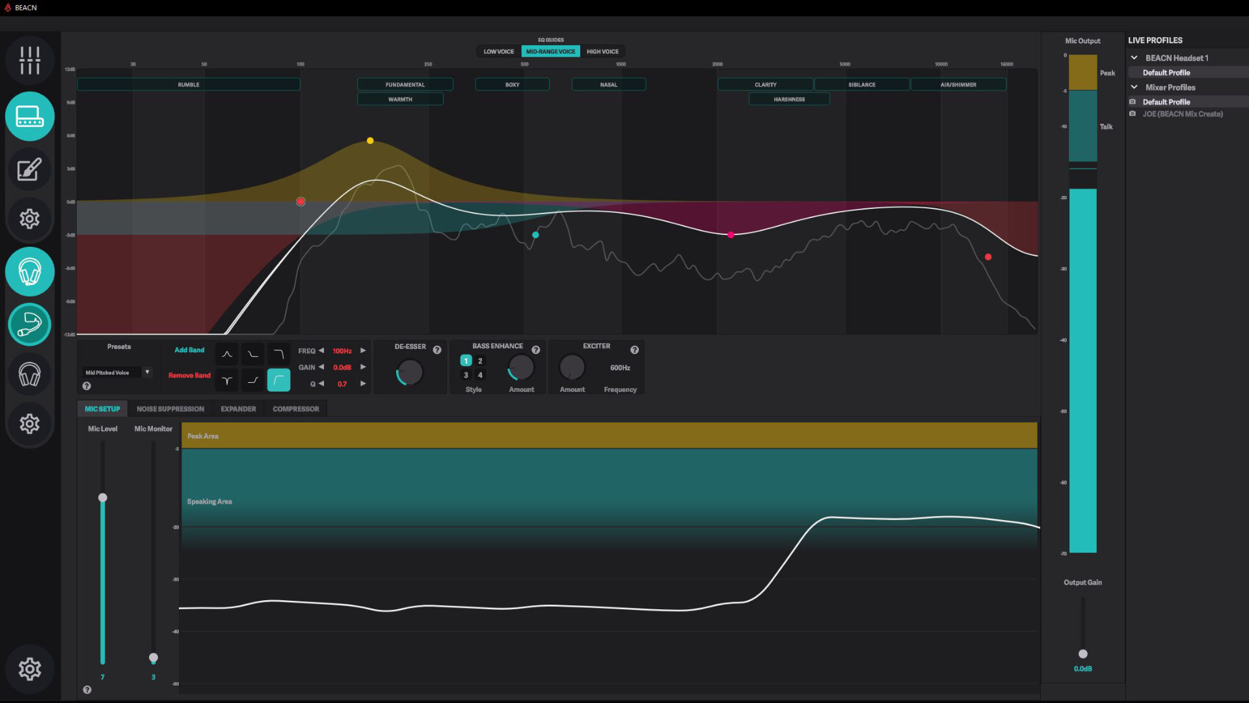Open the Mid Pitched Voice presets dropdown

point(117,372)
